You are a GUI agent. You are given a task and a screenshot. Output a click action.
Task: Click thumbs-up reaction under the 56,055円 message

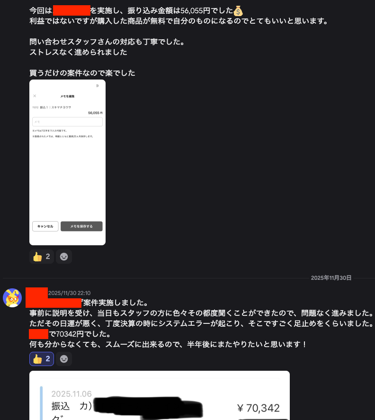[42, 257]
